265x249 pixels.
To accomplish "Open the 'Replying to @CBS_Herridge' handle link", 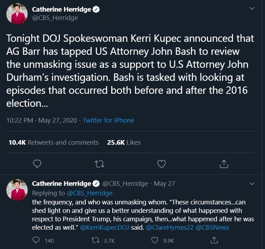I will (89, 193).
